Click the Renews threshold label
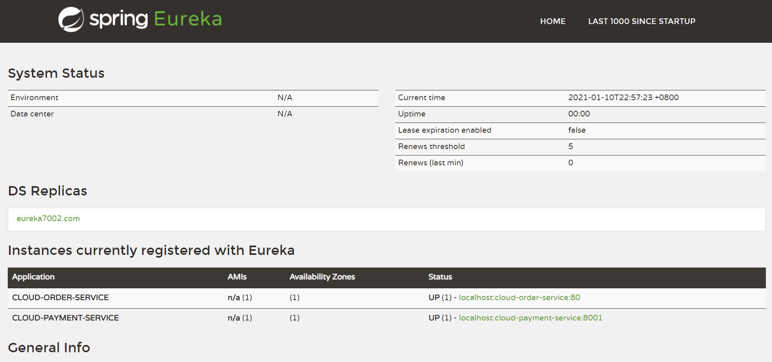 (x=432, y=147)
